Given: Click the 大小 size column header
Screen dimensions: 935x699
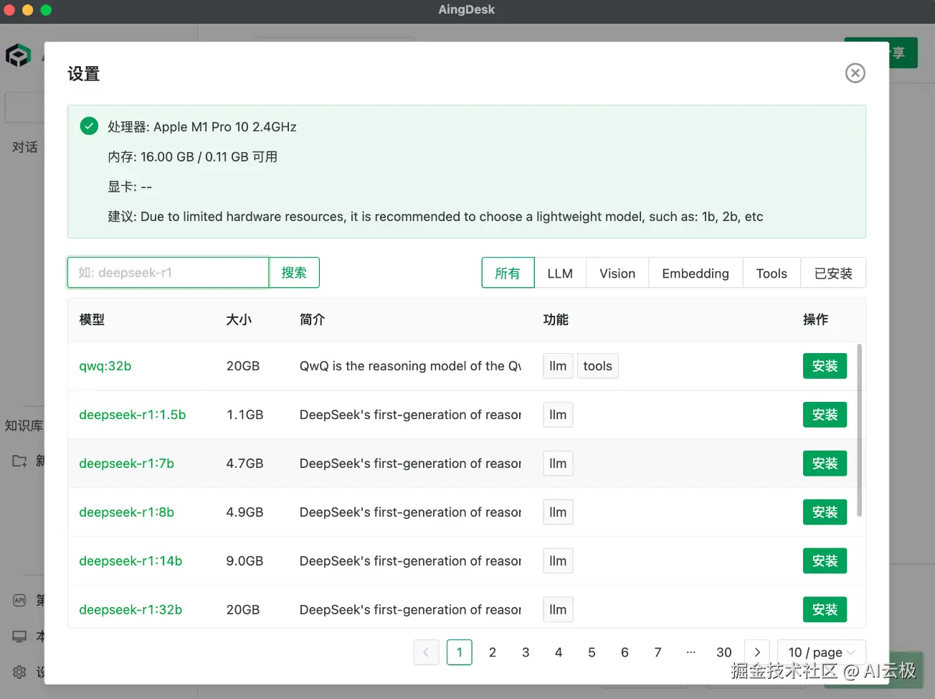Looking at the screenshot, I should (239, 319).
